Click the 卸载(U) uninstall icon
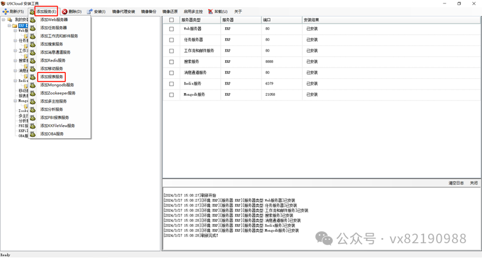 [x=211, y=11]
